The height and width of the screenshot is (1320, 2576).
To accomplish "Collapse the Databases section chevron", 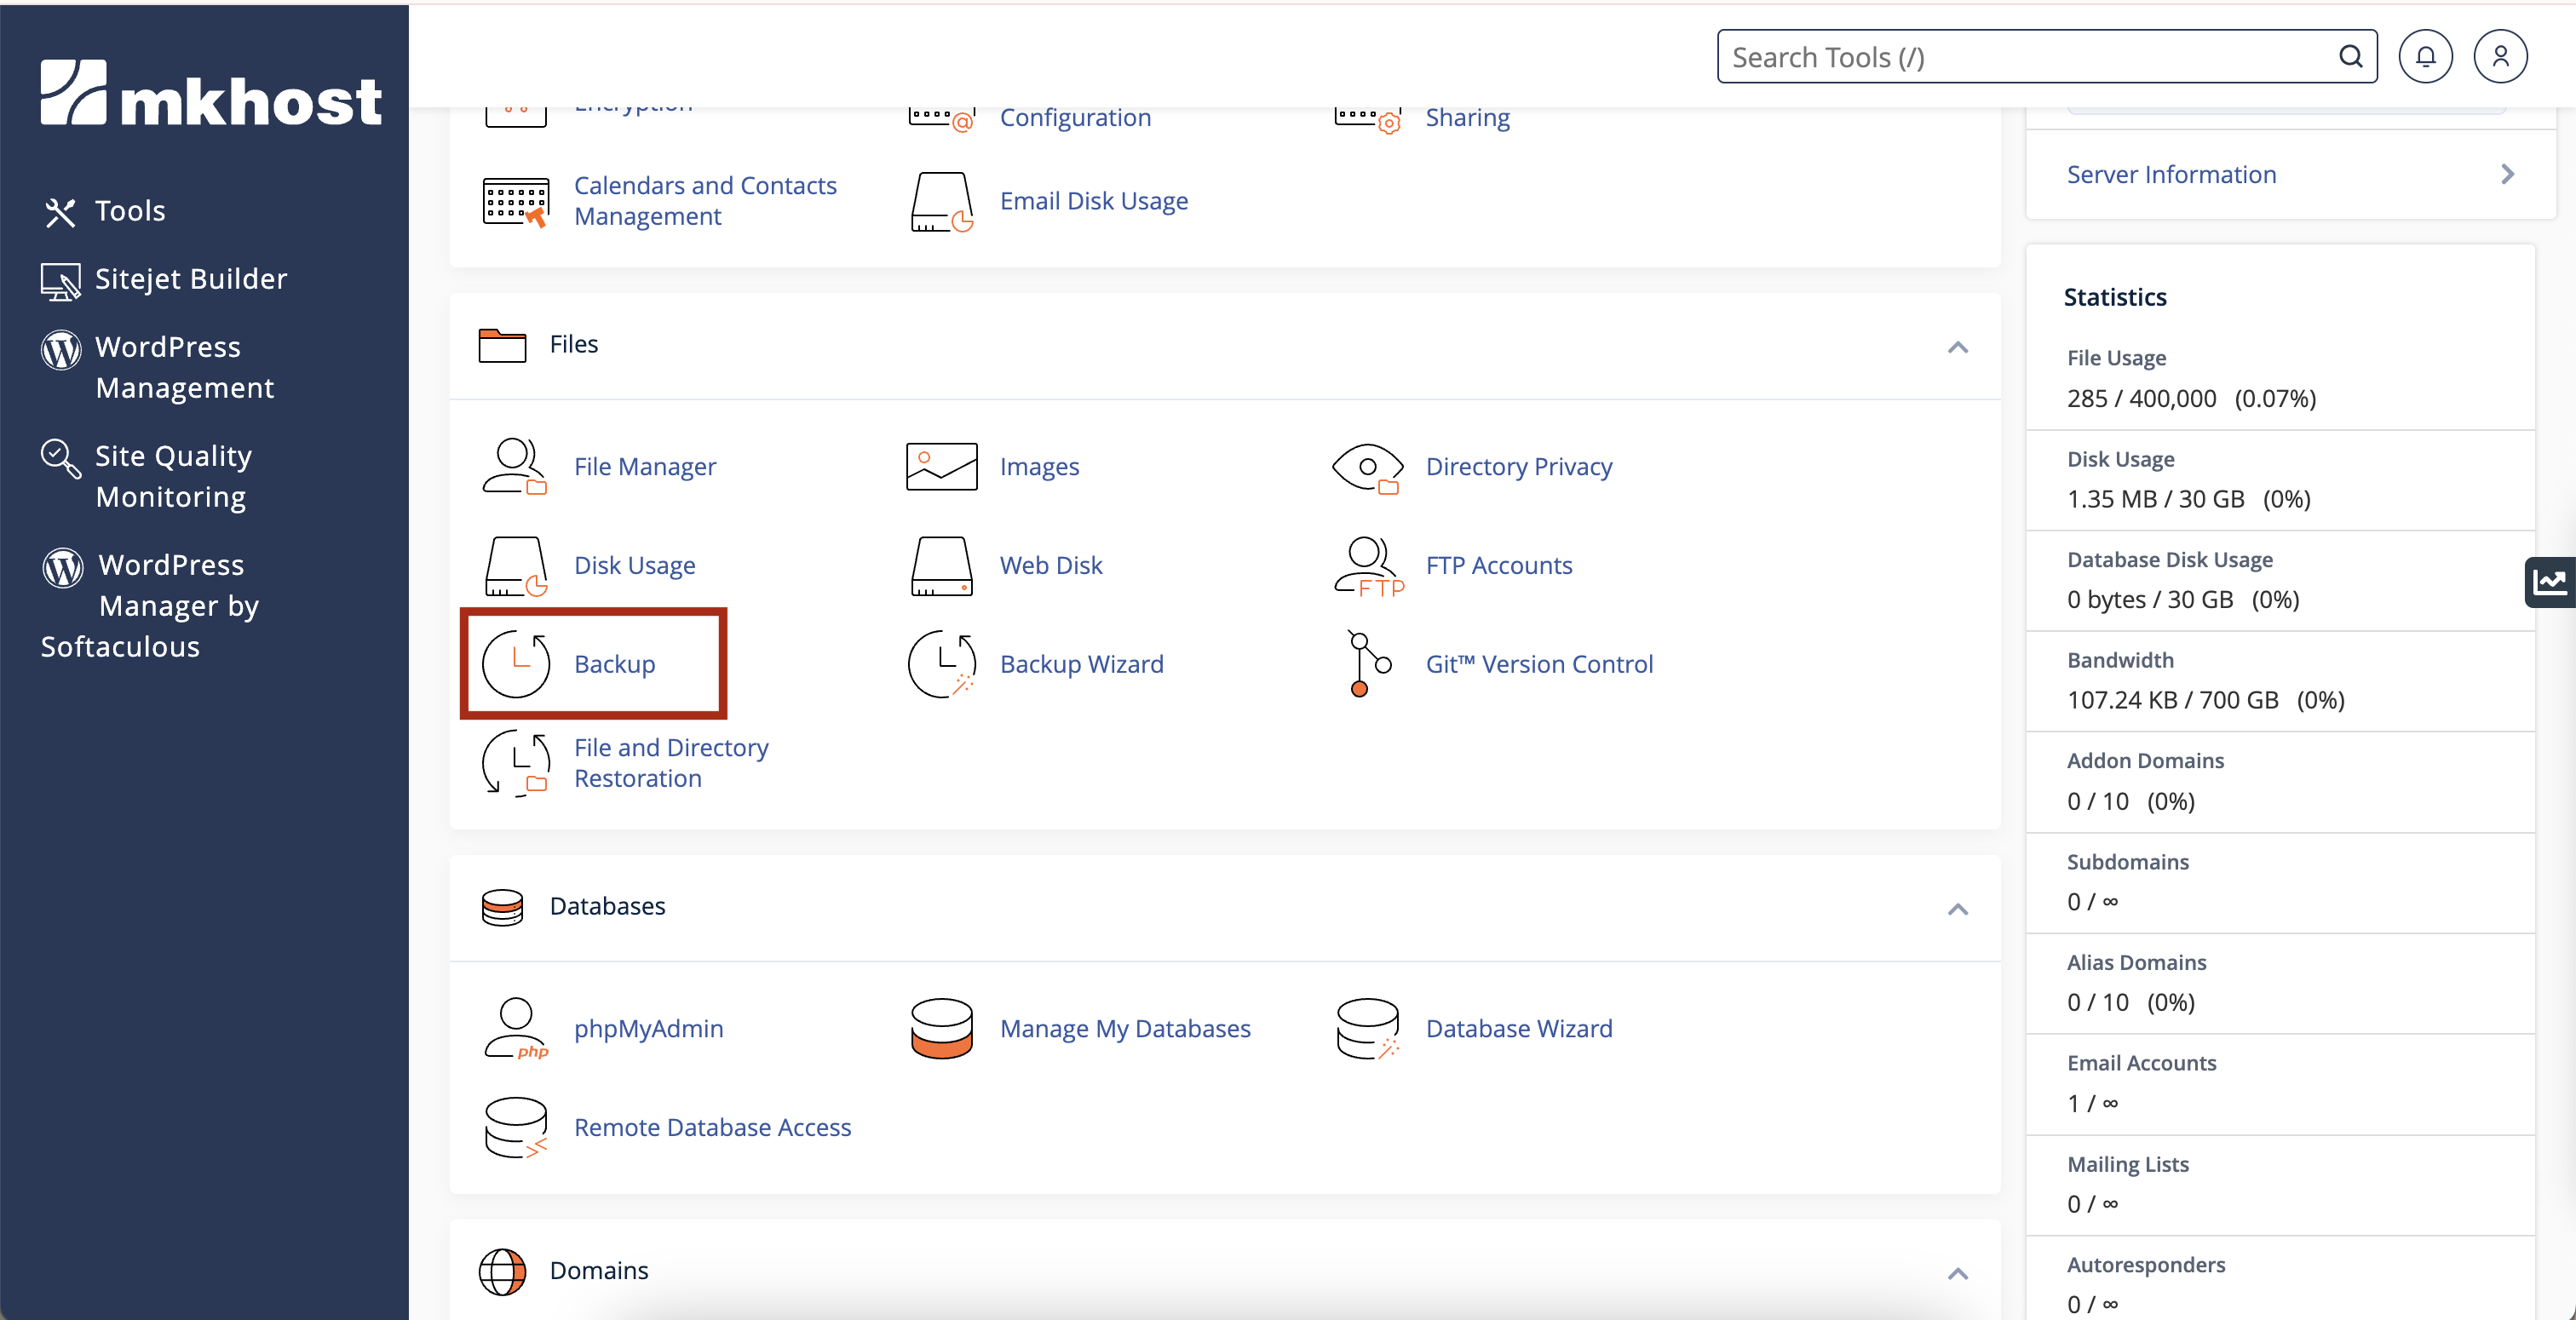I will point(1957,909).
